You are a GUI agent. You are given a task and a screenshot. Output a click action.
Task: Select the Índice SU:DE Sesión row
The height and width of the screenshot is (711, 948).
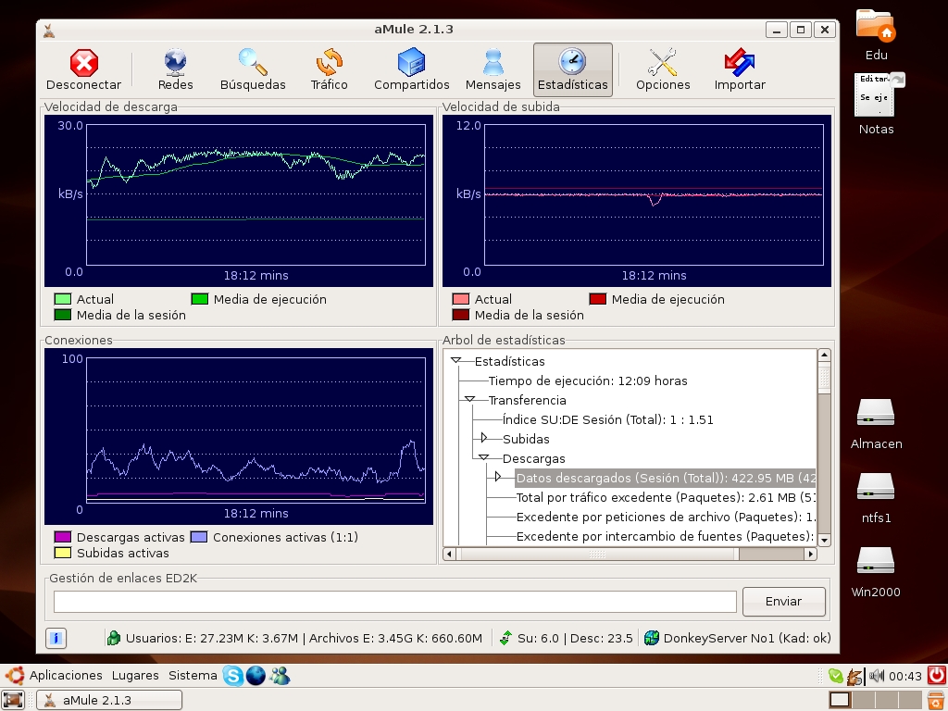(x=607, y=419)
